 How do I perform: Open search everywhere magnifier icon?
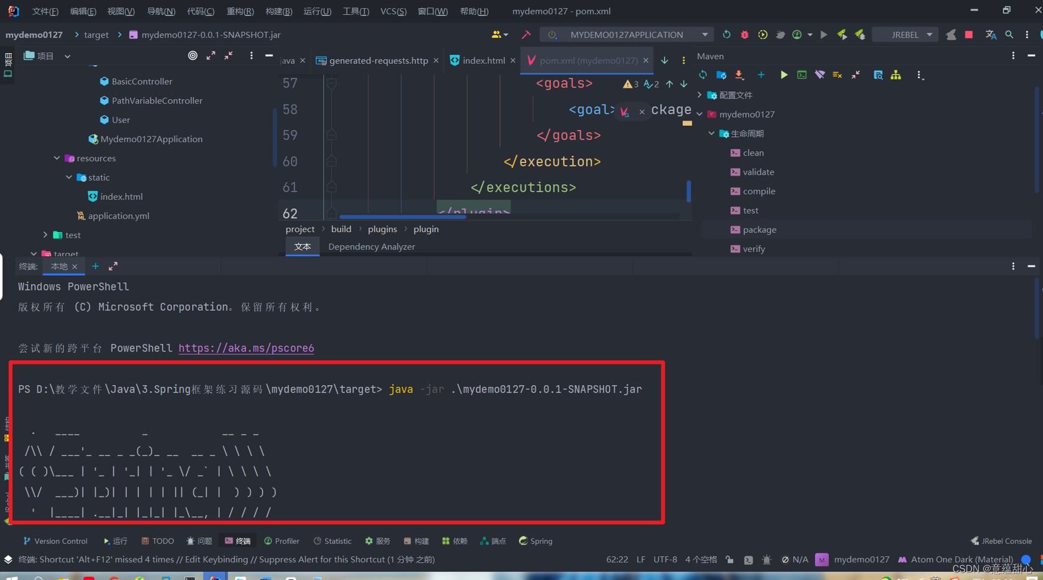pos(1009,35)
